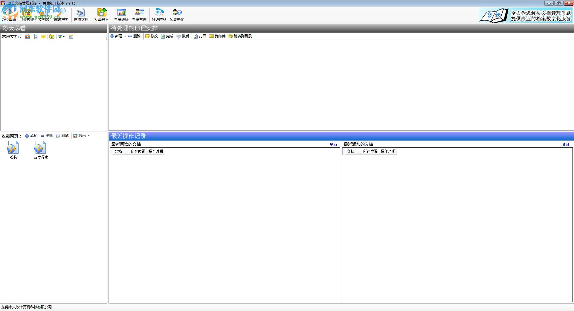574x311 pixels.
Task: Expand the 新建 dropdown arrow
Action: (x=125, y=36)
